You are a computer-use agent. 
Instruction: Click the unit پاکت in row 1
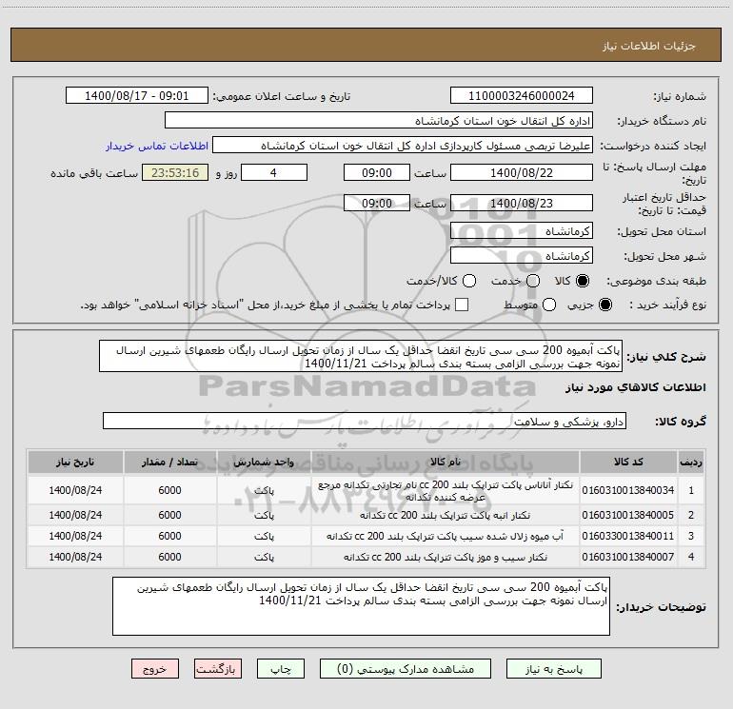tap(264, 490)
